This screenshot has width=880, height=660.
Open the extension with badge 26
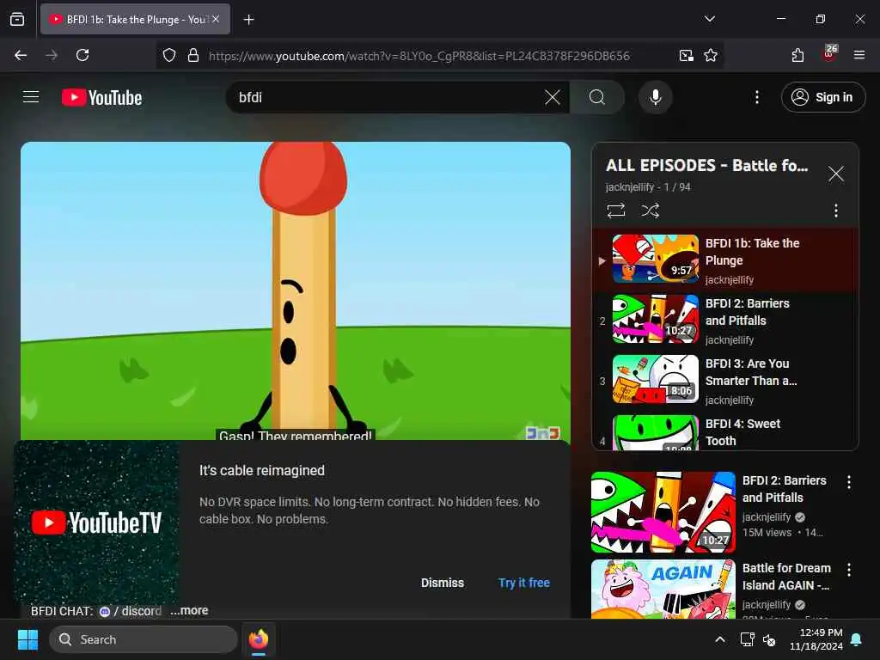[x=829, y=54]
